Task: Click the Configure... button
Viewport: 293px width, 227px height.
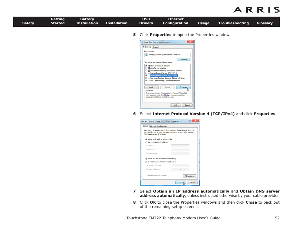Action: tap(184, 59)
